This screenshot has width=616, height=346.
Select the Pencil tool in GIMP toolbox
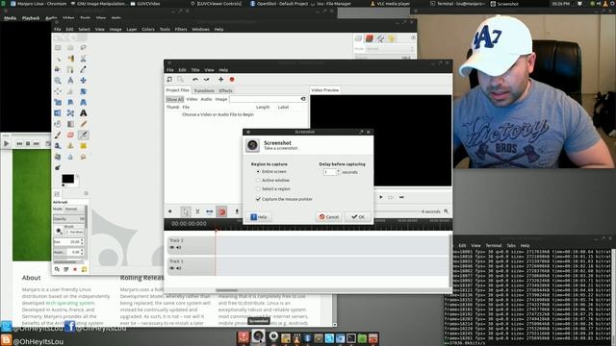click(83, 124)
